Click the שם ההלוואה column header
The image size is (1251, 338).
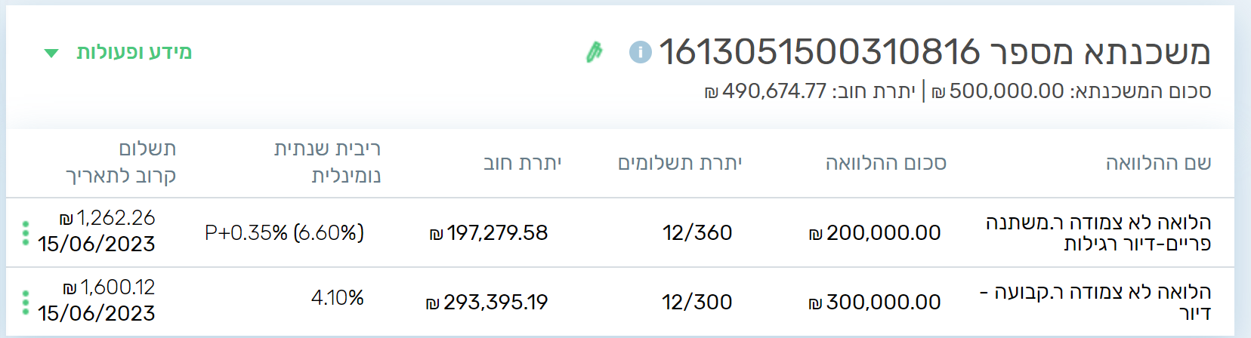(x=1158, y=163)
